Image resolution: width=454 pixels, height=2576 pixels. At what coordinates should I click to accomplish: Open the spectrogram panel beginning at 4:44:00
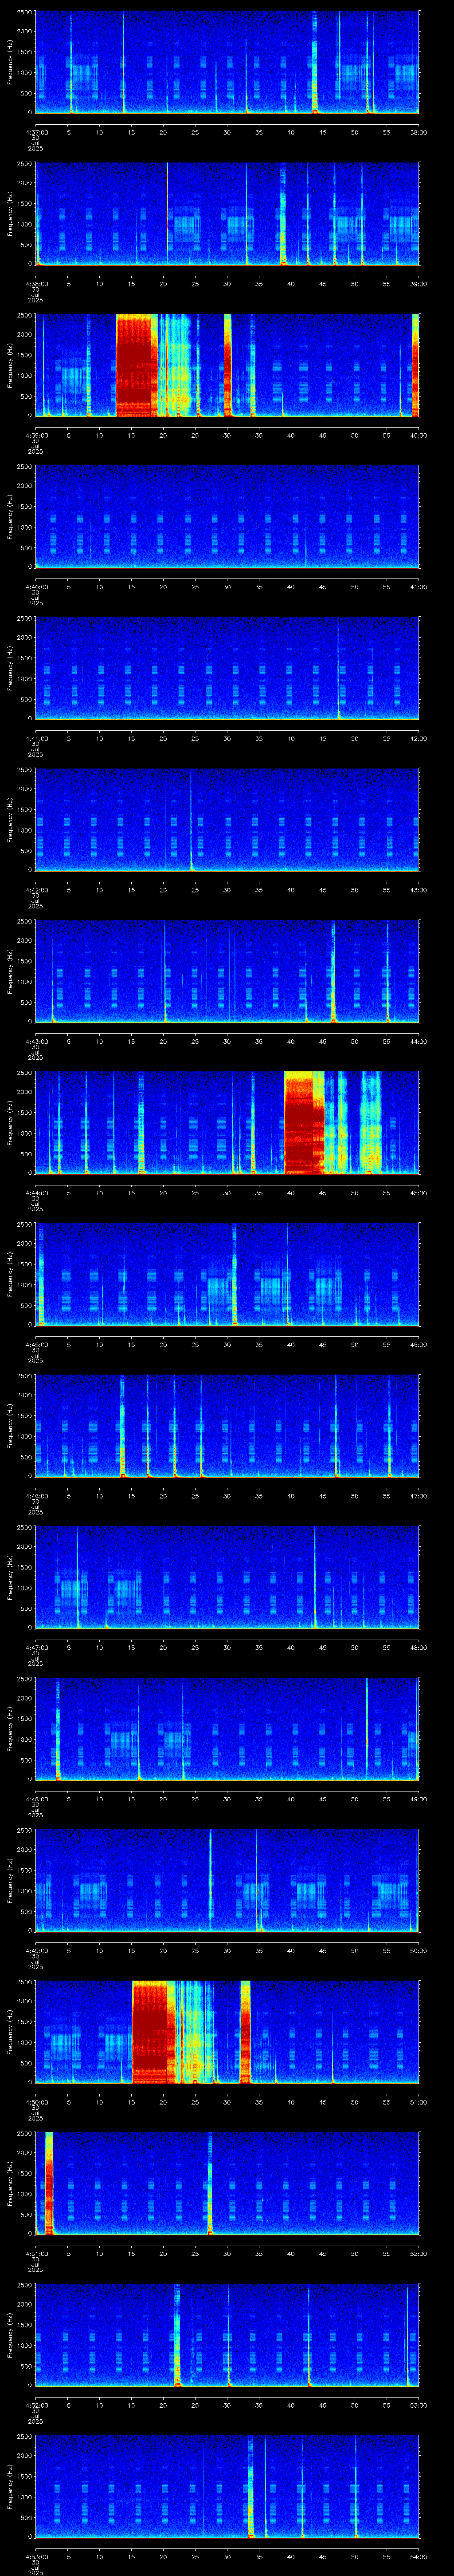pyautogui.click(x=227, y=1122)
